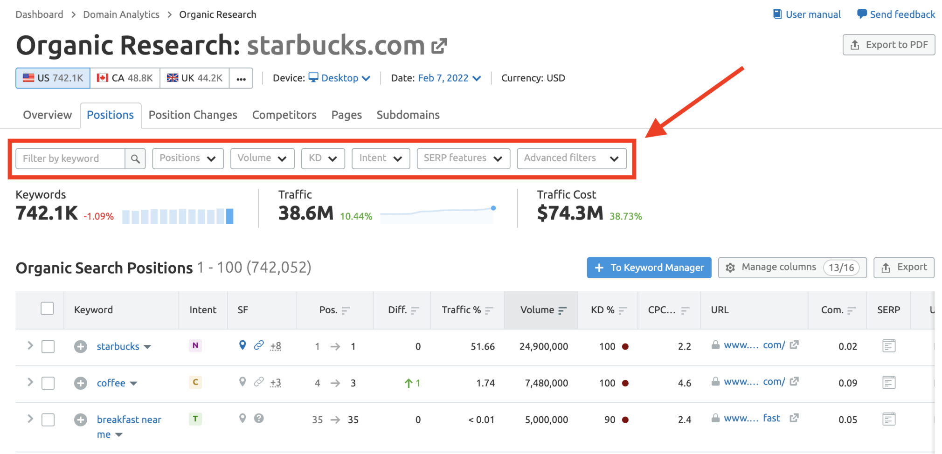Sort by KD % column sort icon
The image size is (942, 454).
click(623, 310)
